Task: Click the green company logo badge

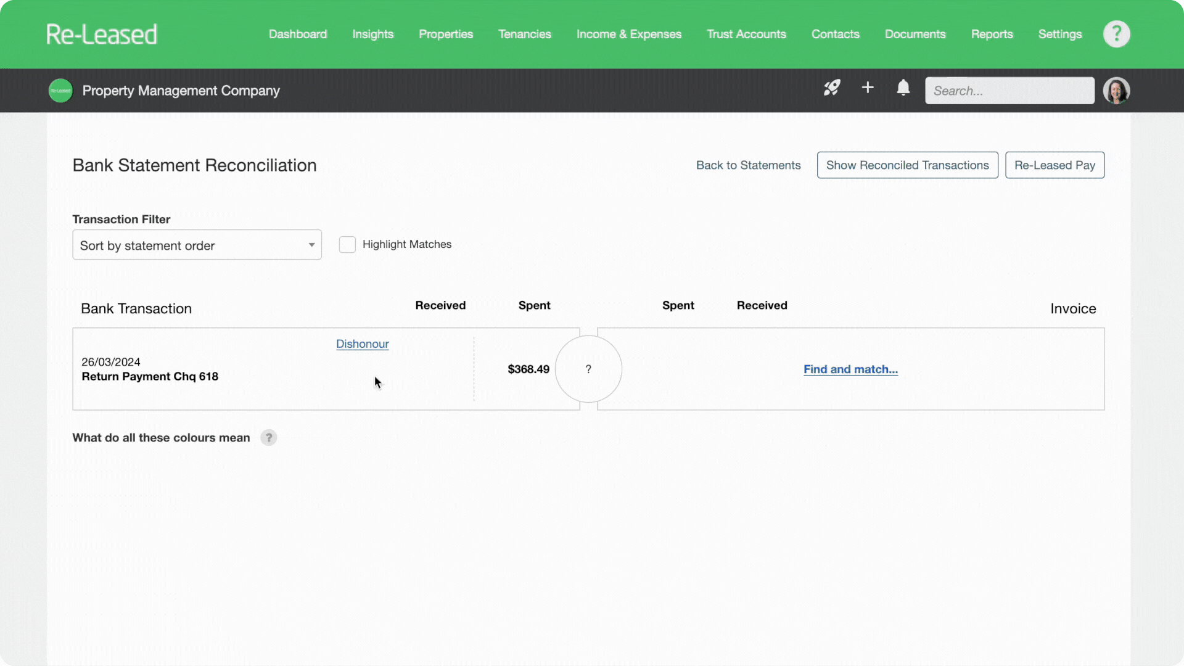Action: click(x=60, y=91)
